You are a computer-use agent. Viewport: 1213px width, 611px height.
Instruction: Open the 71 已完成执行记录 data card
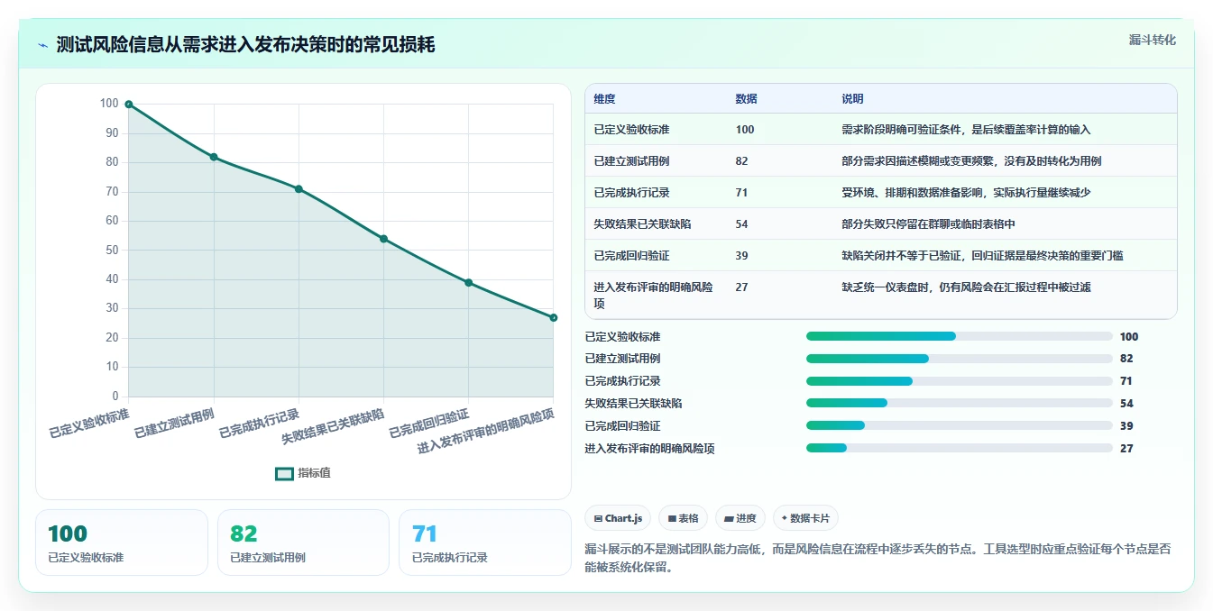click(x=485, y=543)
